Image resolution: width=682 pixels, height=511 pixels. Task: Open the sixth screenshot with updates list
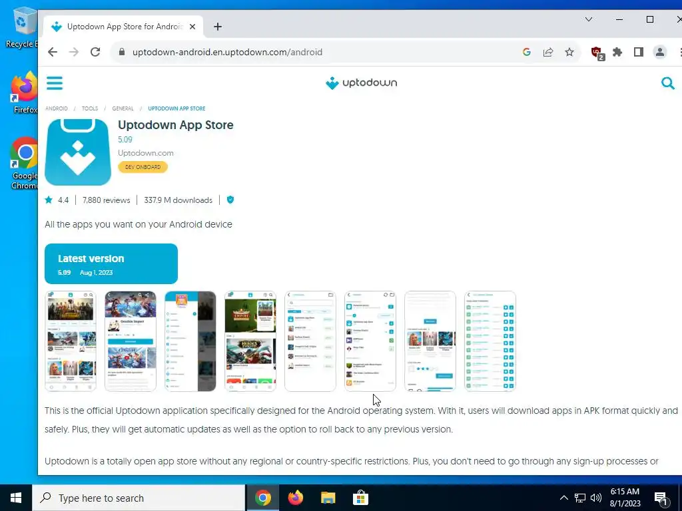pyautogui.click(x=370, y=341)
